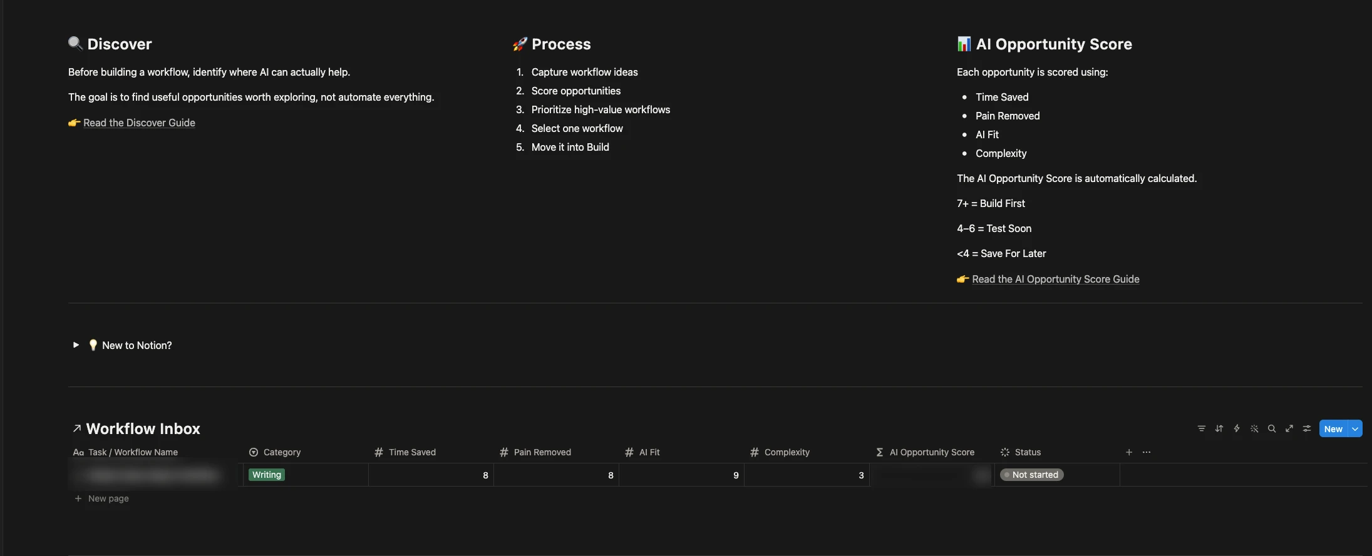Click the "Score opportunities" list item

tap(576, 91)
